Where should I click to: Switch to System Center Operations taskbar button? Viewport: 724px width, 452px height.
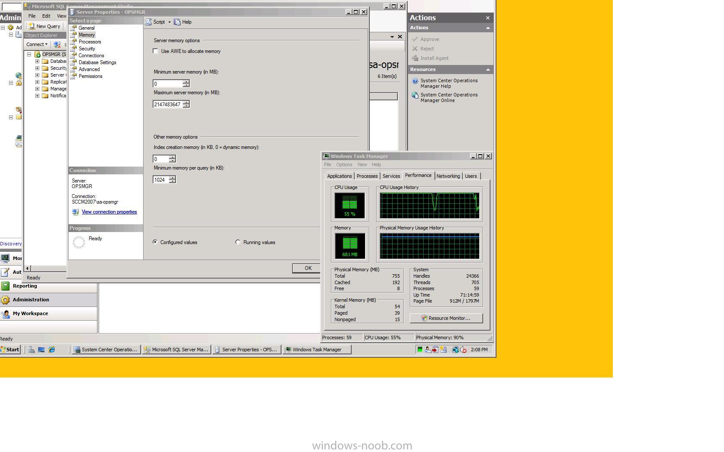pos(106,350)
